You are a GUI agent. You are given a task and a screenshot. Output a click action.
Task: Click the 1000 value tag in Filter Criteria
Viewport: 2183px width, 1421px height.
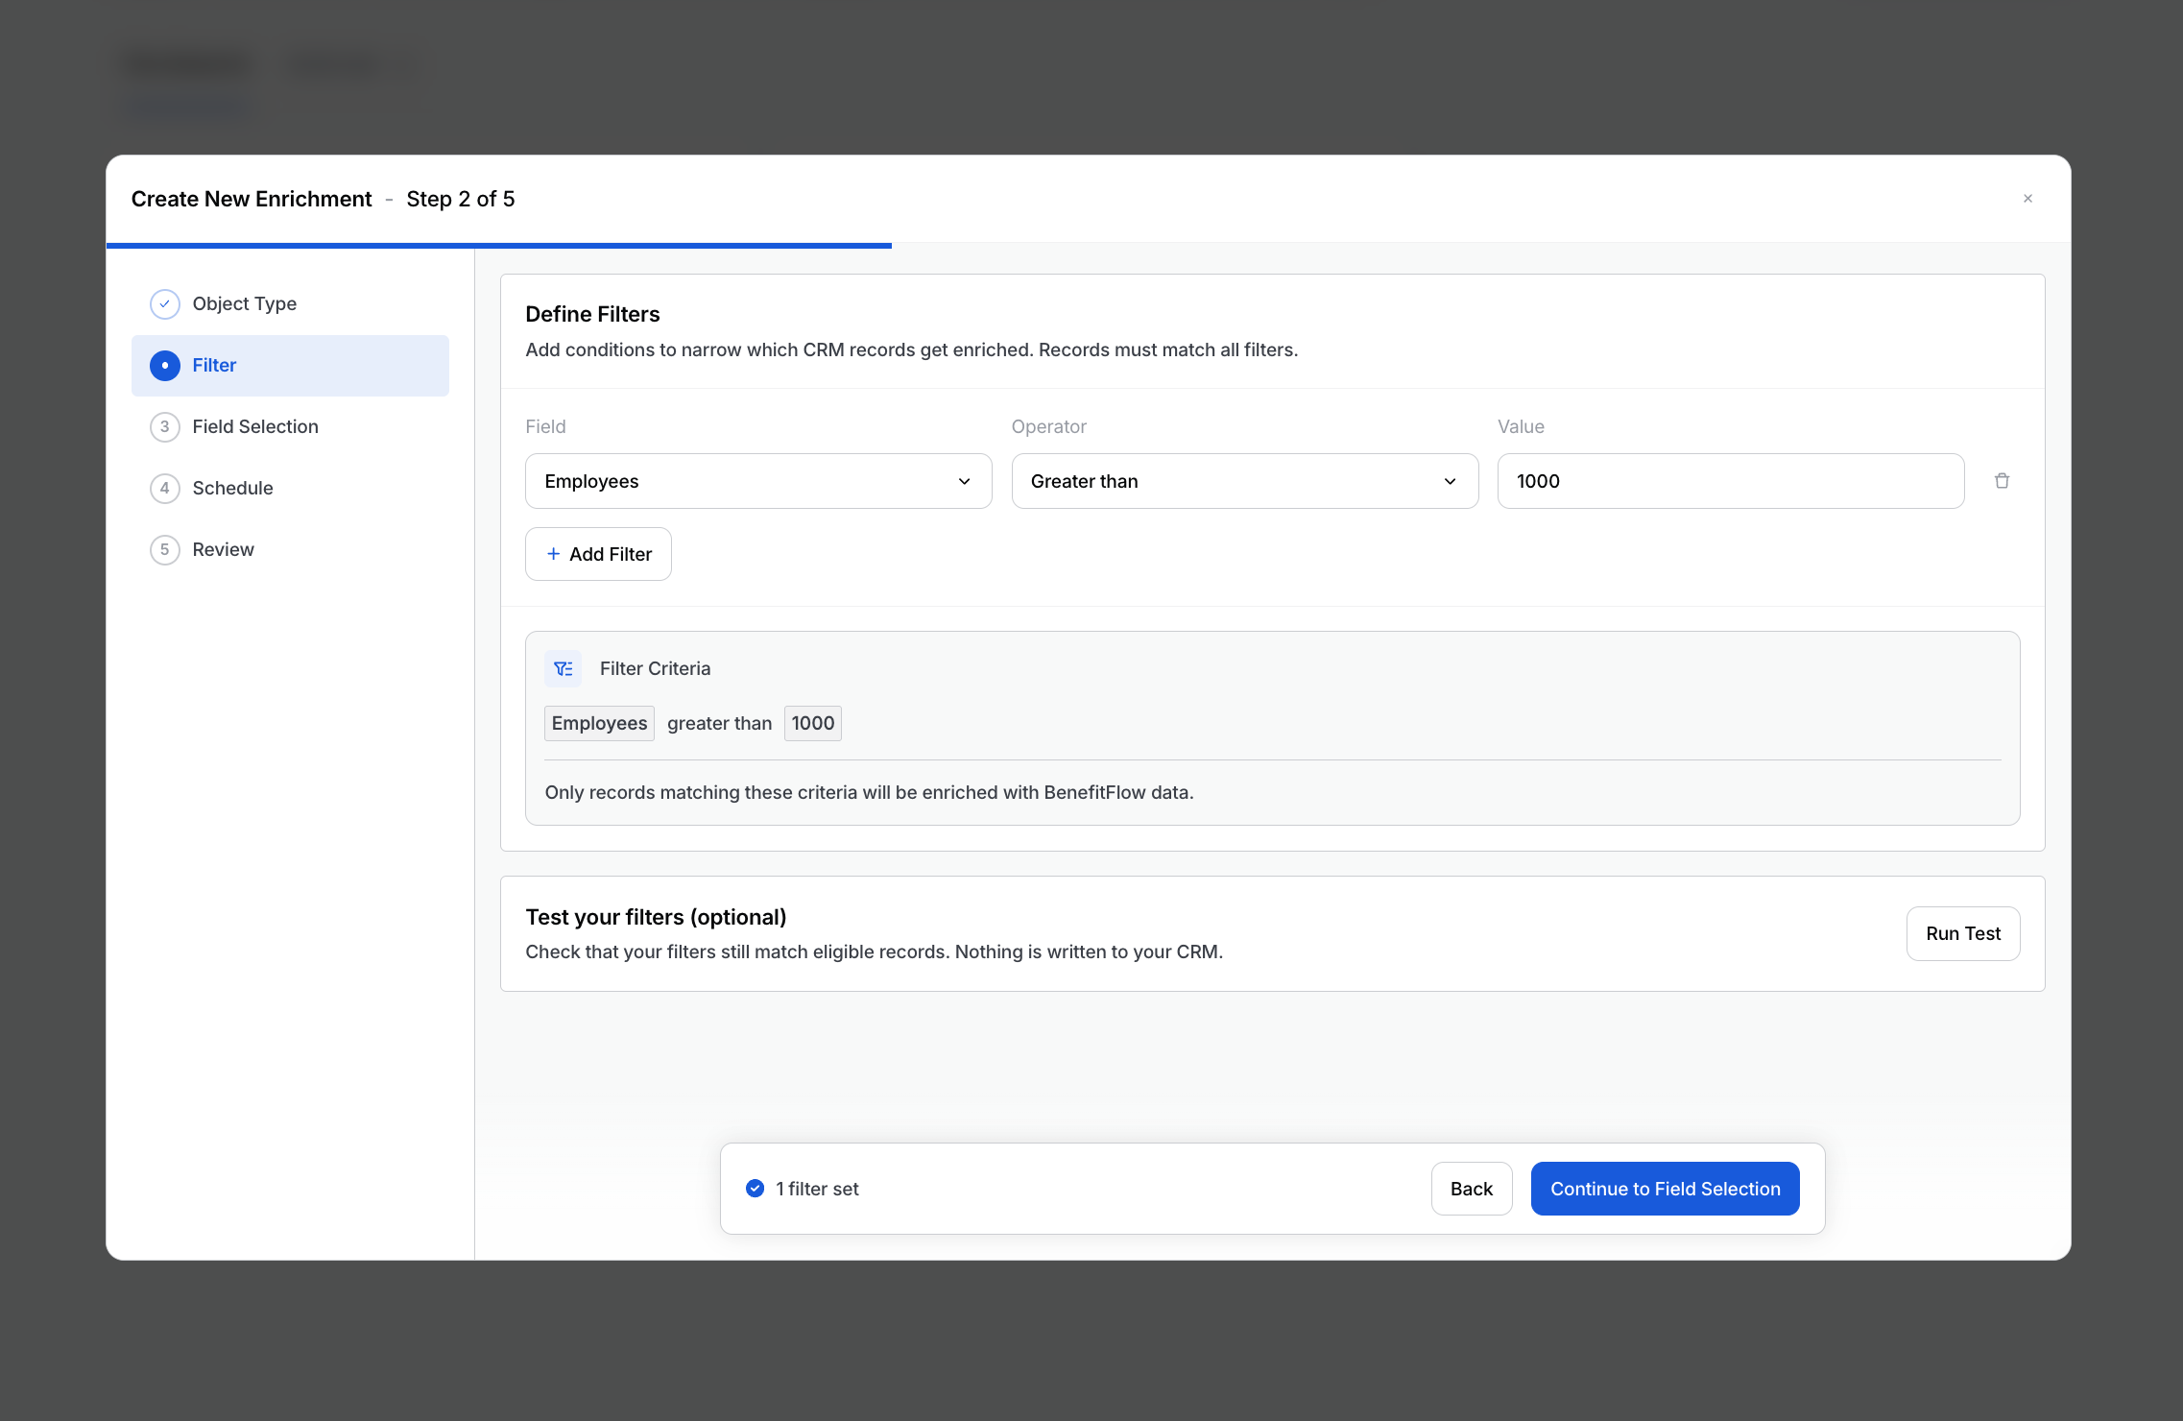click(x=812, y=723)
